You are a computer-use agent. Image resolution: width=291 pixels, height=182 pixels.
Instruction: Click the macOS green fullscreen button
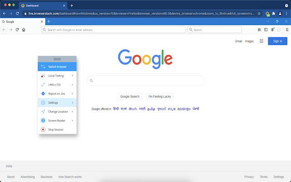(14, 5)
